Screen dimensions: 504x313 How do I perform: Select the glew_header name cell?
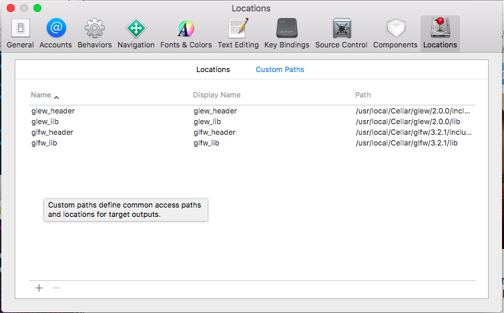[x=53, y=111]
